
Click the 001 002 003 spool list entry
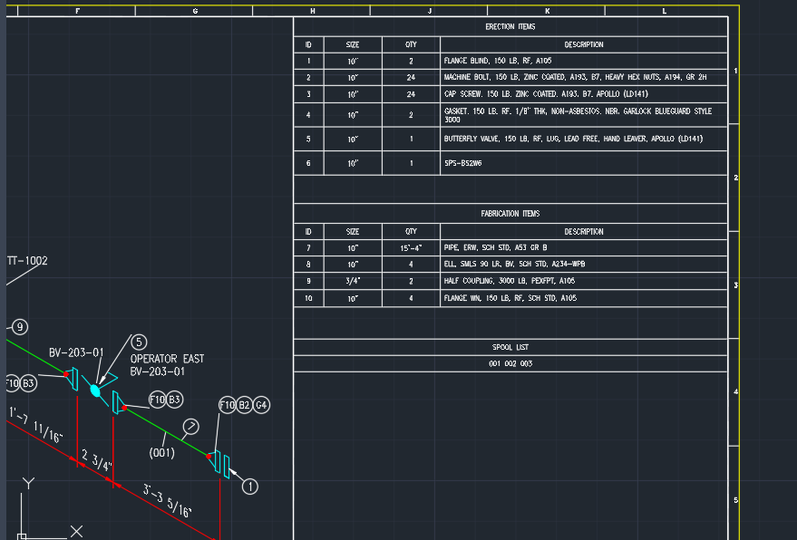coord(510,363)
